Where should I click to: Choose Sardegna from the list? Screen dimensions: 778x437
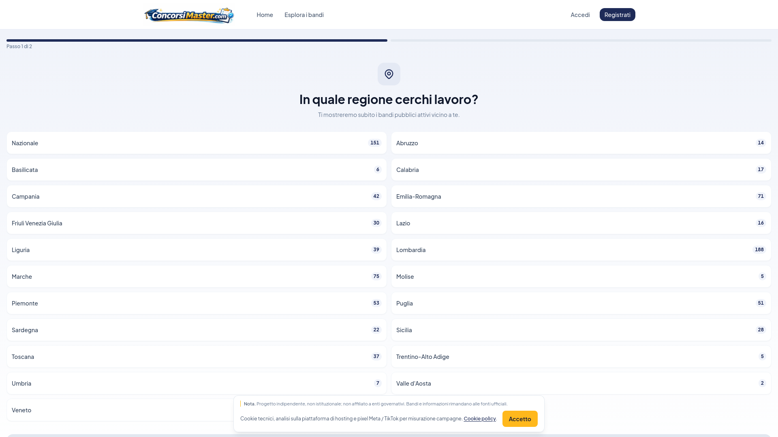click(197, 330)
